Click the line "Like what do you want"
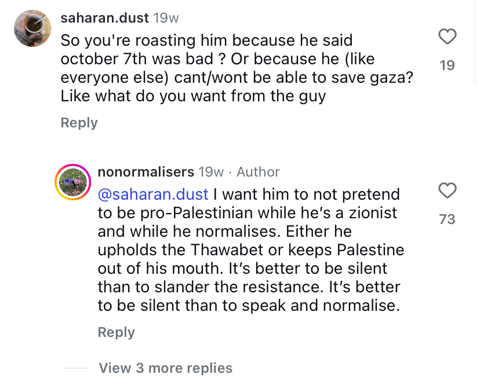The width and height of the screenshot is (480, 389). (193, 96)
